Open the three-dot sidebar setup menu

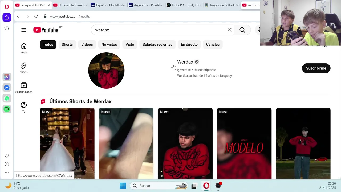click(x=7, y=173)
